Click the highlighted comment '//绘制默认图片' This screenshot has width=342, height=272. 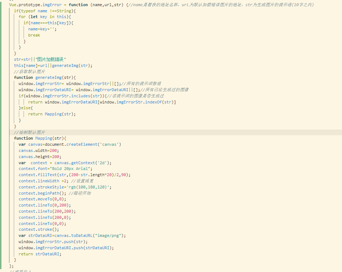click(x=29, y=132)
